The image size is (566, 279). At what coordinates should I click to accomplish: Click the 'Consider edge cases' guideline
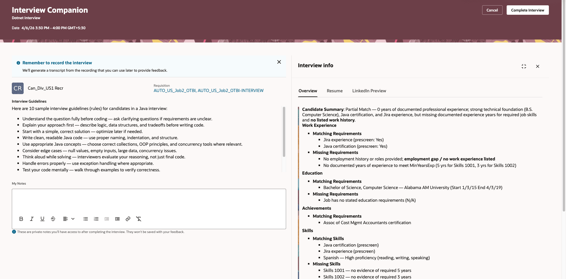pyautogui.click(x=100, y=151)
